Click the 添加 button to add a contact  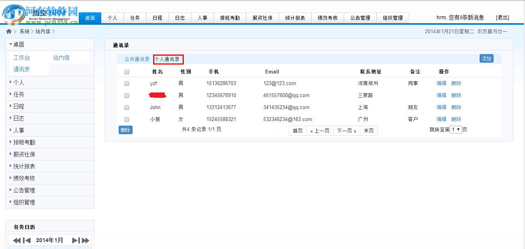tap(487, 58)
